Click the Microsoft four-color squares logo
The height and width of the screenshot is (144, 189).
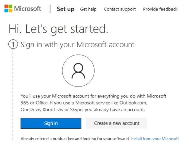8,9
